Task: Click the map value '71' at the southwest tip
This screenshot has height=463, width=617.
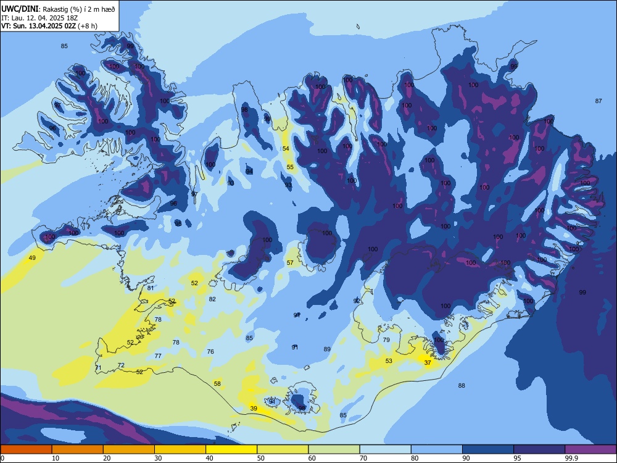Action: click(98, 368)
